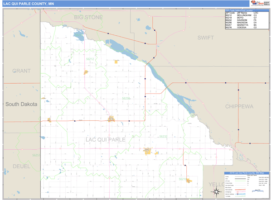Click the DEUEL county label
Image resolution: width=272 pixels, height=200 pixels.
(x=21, y=166)
